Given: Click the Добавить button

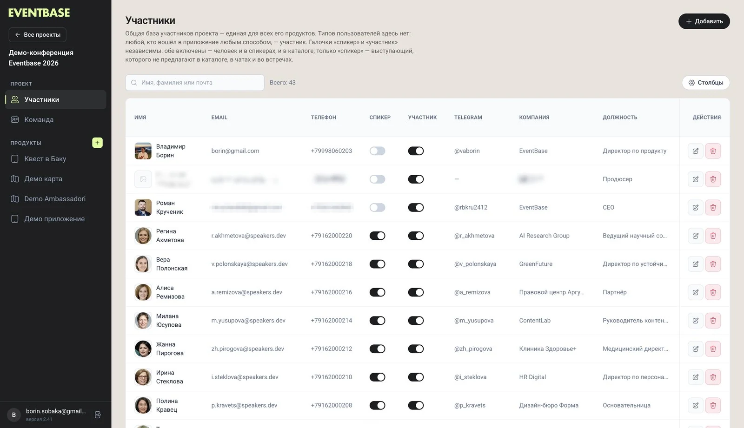Looking at the screenshot, I should click(704, 21).
